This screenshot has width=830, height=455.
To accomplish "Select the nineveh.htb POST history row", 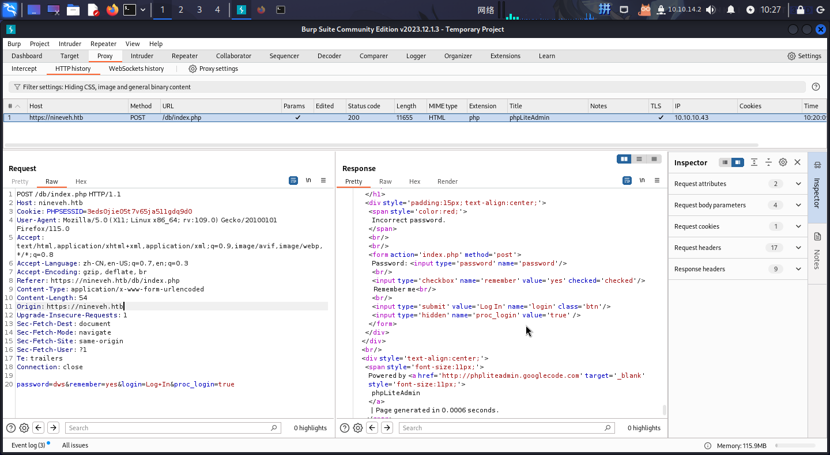I will coord(415,117).
